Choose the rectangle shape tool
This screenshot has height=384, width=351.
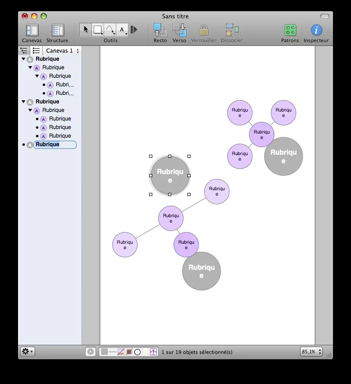coord(98,30)
